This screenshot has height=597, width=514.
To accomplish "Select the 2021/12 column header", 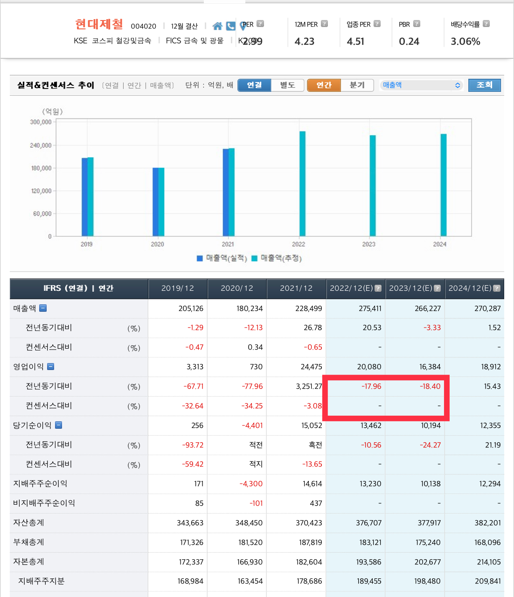I will (296, 288).
